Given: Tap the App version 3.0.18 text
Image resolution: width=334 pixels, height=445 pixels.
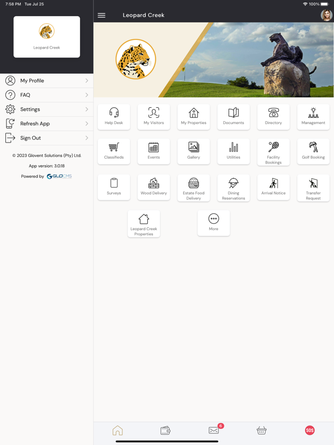Looking at the screenshot, I should 46,166.
